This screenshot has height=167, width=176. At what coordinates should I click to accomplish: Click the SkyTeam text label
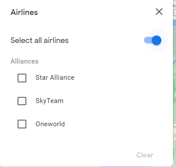50,101
